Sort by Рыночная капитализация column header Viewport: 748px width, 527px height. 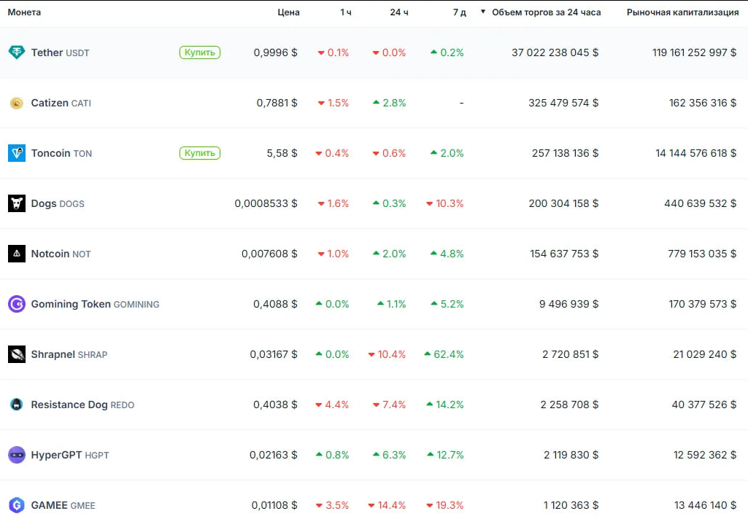682,12
